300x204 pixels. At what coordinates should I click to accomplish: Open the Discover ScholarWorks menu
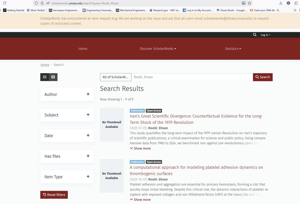pyautogui.click(x=158, y=49)
